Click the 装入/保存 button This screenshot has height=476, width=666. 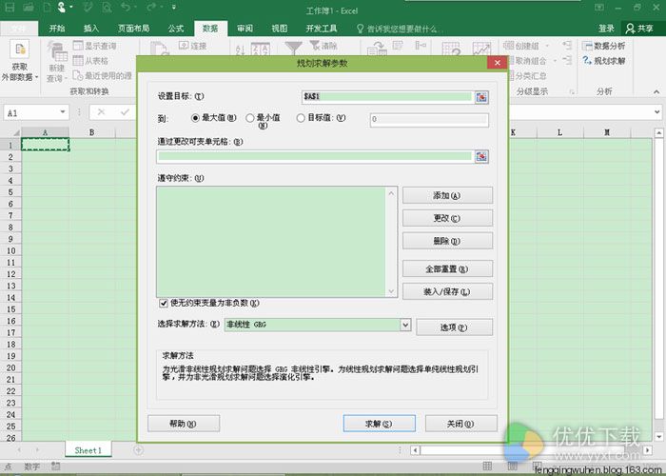pyautogui.click(x=447, y=291)
